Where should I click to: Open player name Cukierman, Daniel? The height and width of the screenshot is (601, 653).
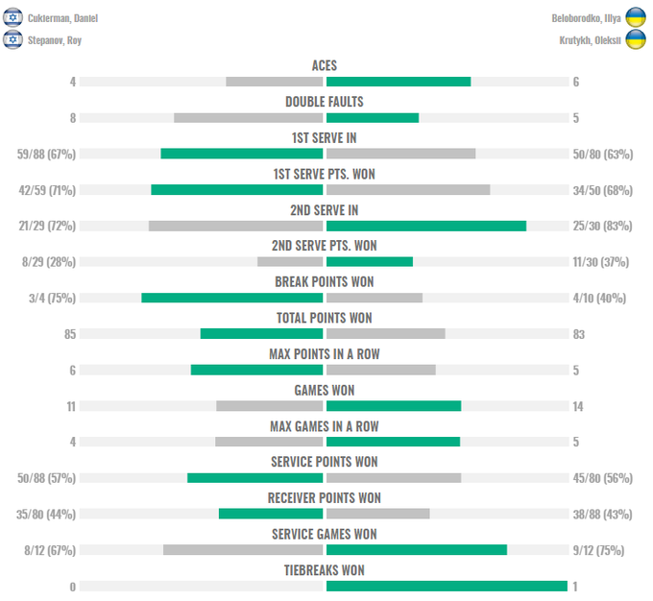pos(62,18)
